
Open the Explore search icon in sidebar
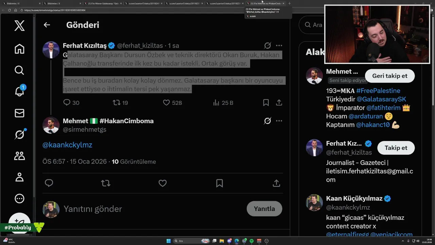click(x=19, y=70)
